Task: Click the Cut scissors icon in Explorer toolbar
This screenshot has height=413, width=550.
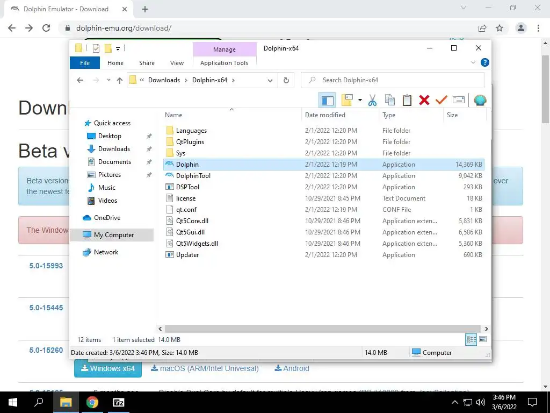Action: pos(372,101)
